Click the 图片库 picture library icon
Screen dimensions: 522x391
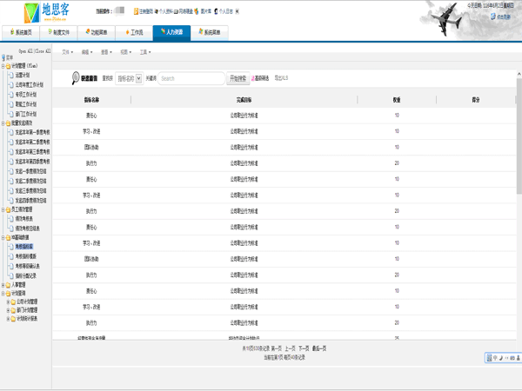click(197, 11)
